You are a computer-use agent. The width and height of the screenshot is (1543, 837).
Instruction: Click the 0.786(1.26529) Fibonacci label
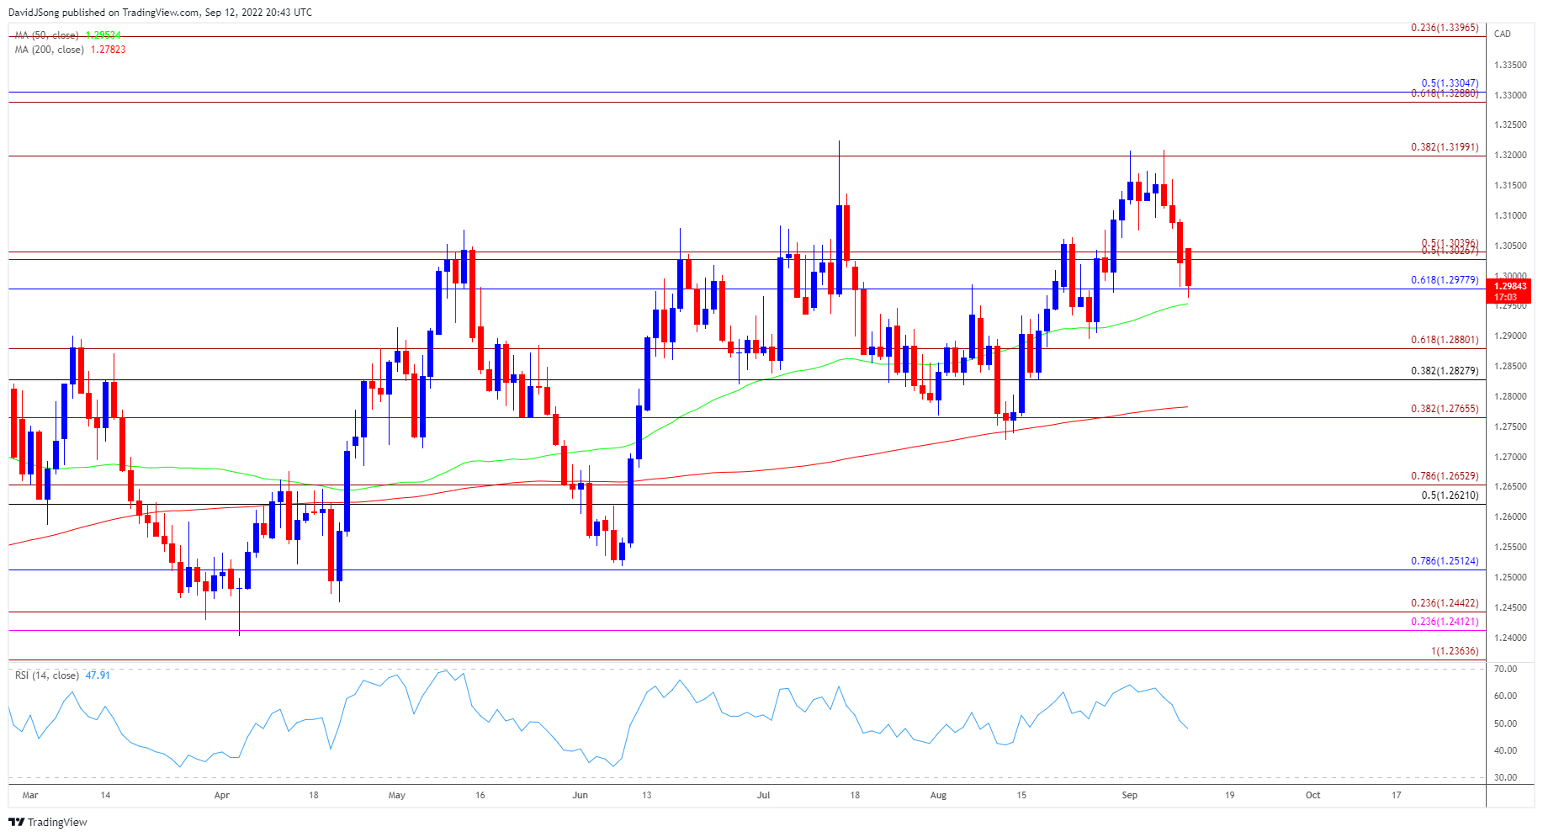[1445, 476]
